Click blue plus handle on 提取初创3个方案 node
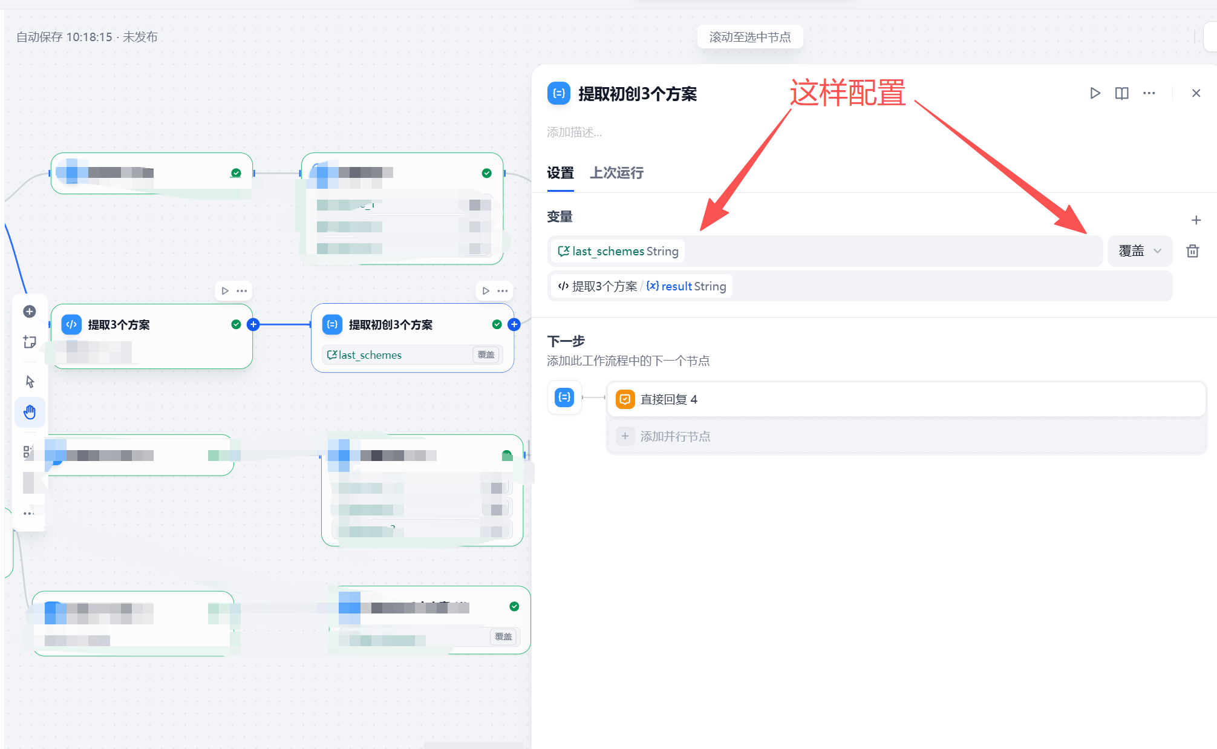 (514, 324)
